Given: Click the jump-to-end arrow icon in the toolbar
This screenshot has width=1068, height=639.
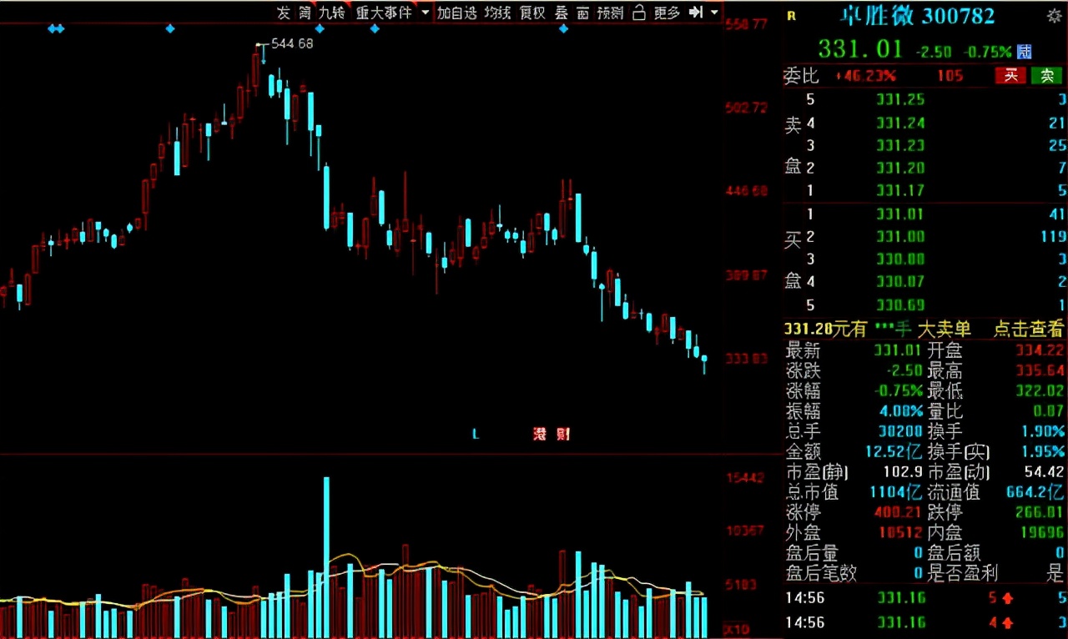Looking at the screenshot, I should click(x=696, y=13).
